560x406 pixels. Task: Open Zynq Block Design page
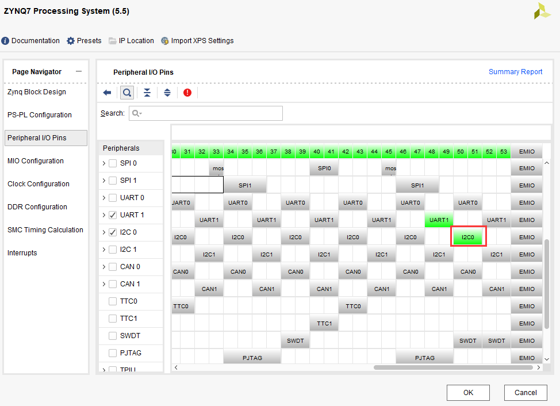coord(37,92)
